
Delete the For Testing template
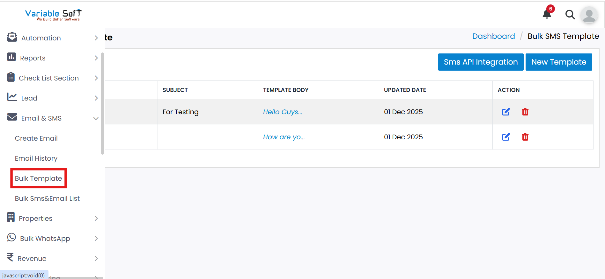525,112
